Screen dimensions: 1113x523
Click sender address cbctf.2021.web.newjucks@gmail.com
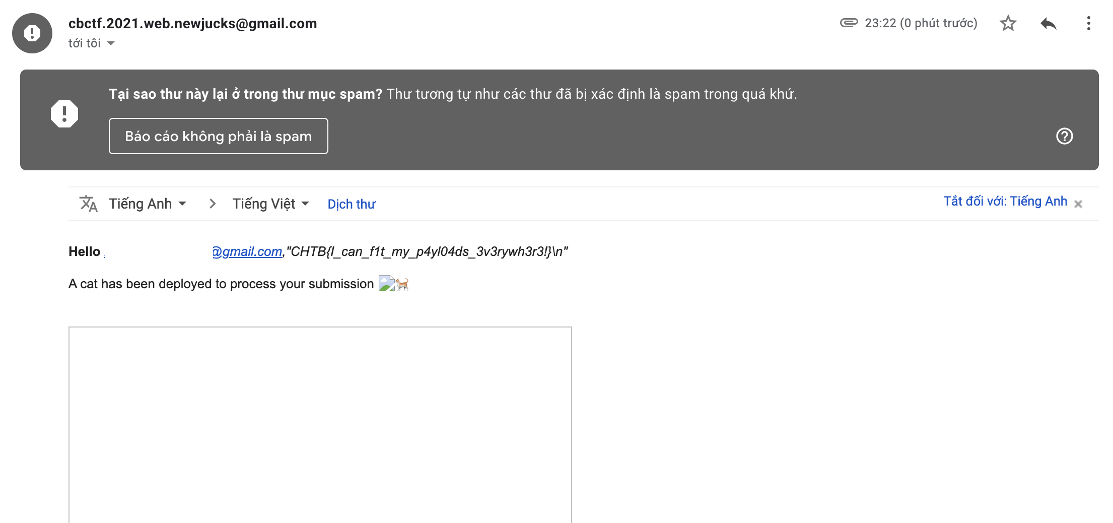(192, 24)
